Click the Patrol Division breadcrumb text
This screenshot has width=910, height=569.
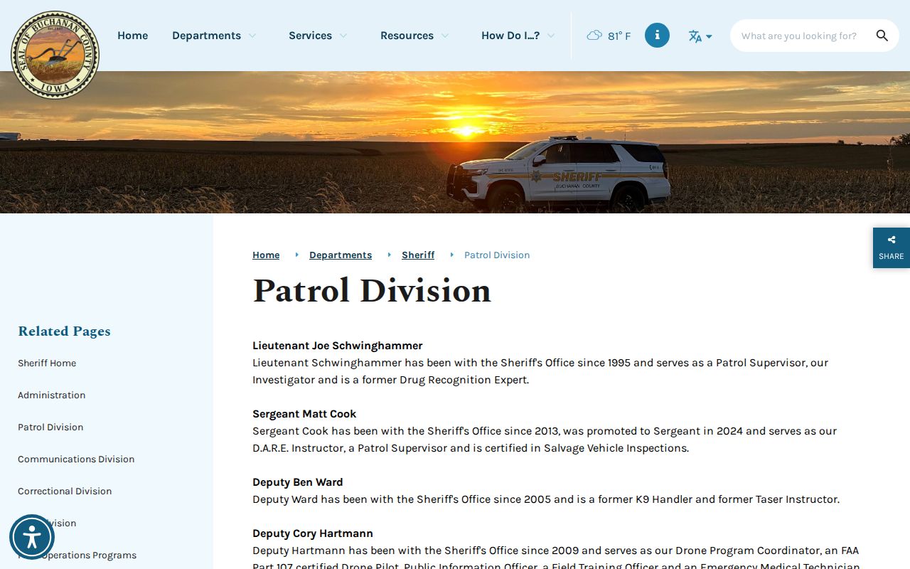coord(497,255)
